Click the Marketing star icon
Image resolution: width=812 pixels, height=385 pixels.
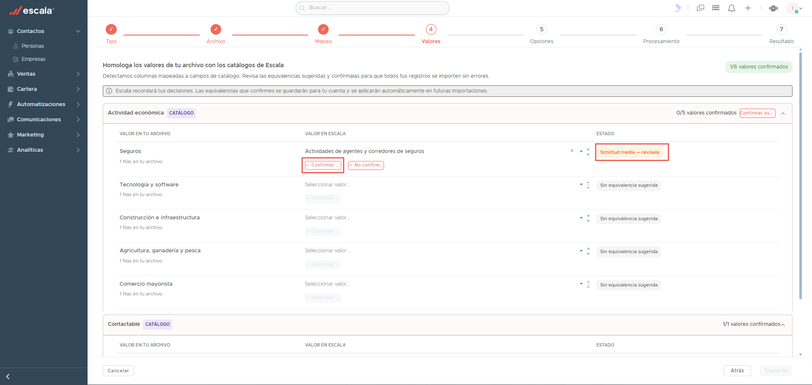point(11,135)
